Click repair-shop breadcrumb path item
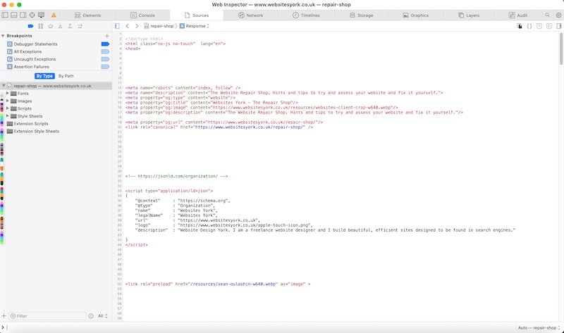Screen dimensions: 564x333 pos(159,26)
